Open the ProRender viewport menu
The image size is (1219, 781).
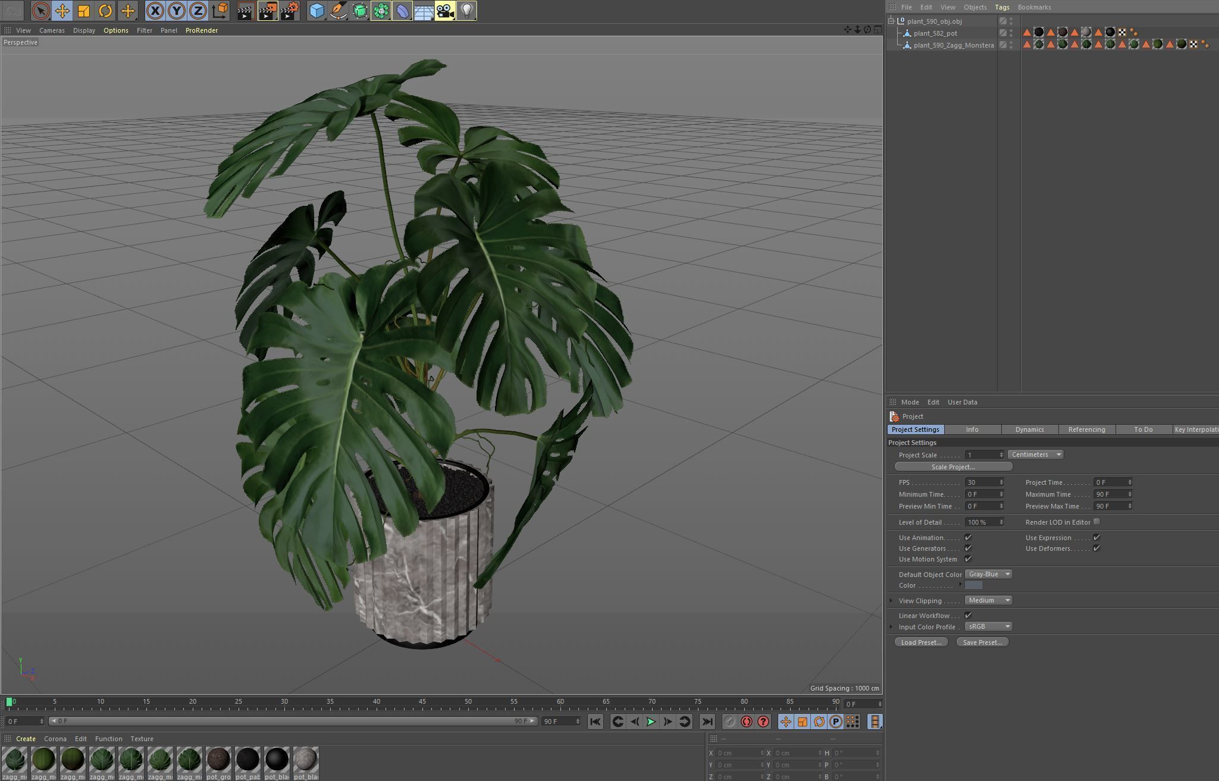point(201,30)
